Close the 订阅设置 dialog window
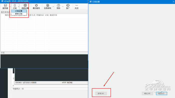The height and width of the screenshot is (98, 175). (173, 2)
